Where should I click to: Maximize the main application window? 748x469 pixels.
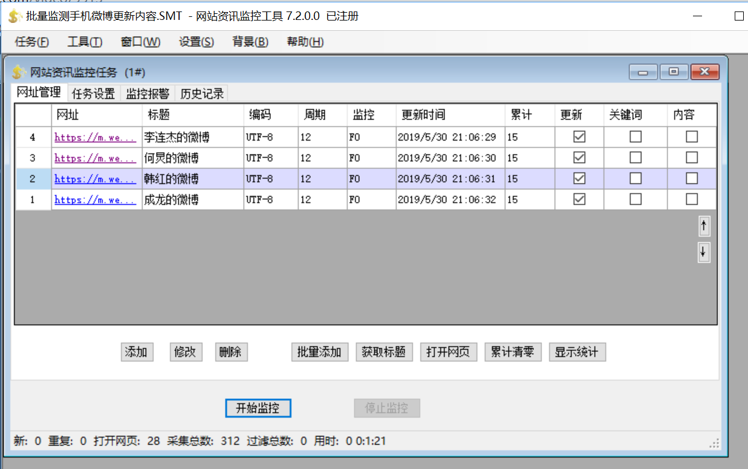coord(738,16)
